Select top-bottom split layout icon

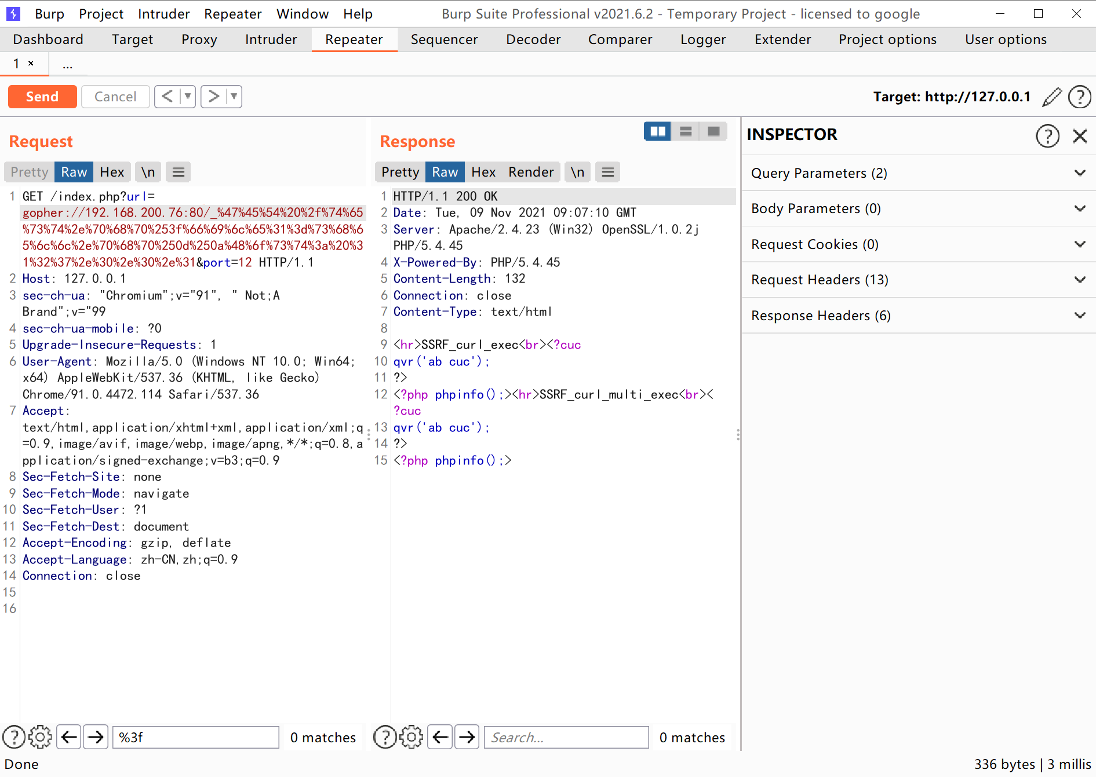tap(686, 131)
